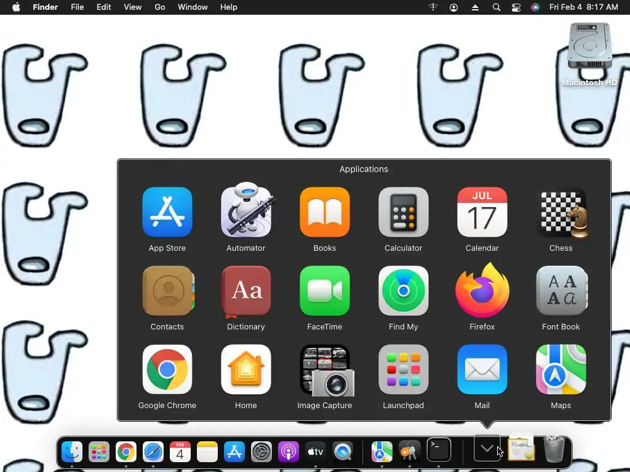Click the Finder icon in the Dock

click(72, 452)
